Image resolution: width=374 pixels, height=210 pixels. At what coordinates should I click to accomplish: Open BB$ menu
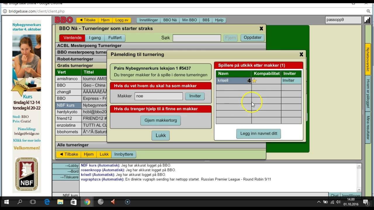[x=206, y=20]
